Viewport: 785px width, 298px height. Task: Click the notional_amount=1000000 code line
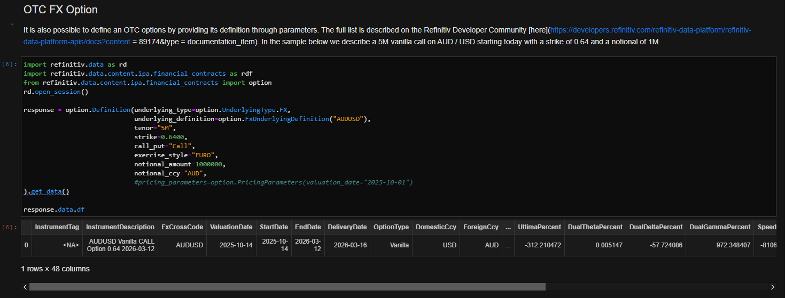pyautogui.click(x=180, y=164)
